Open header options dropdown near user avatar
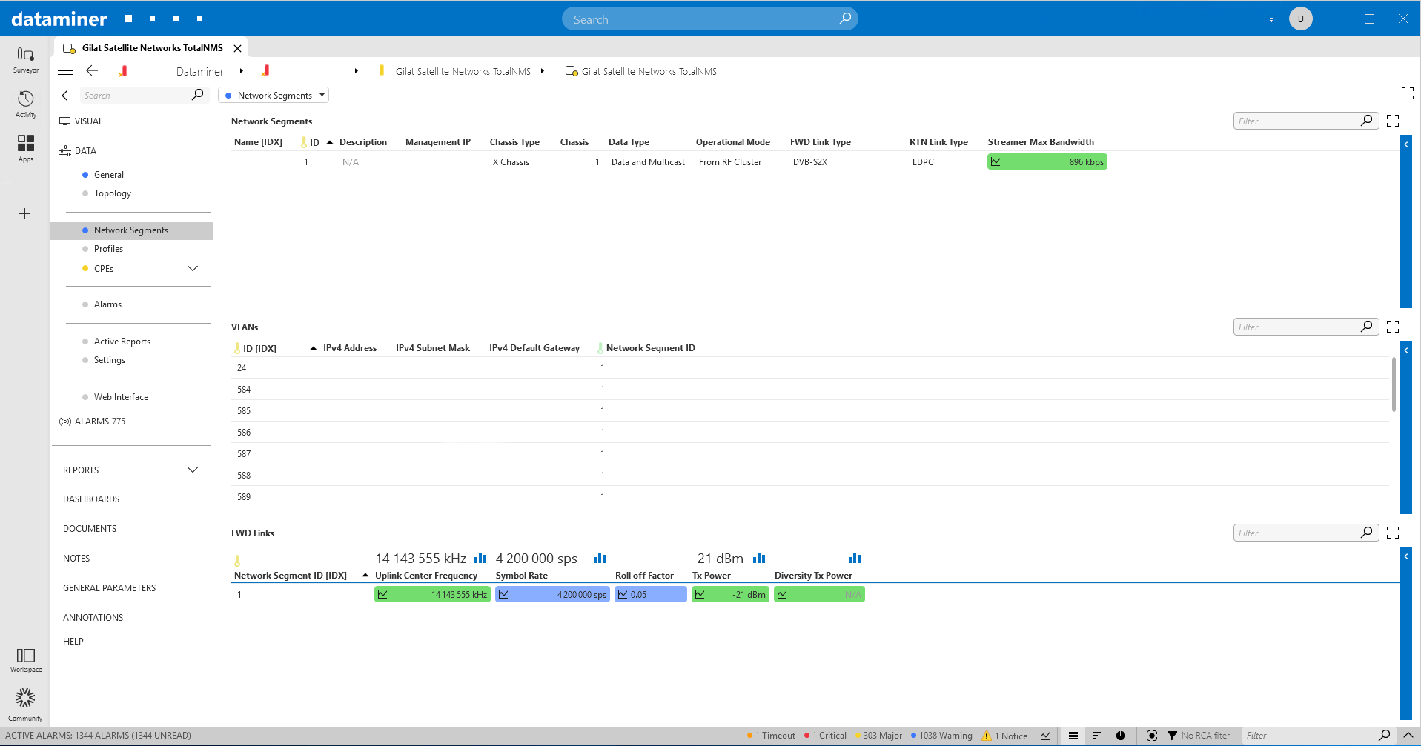Screen dimensions: 1421x746 (x=1271, y=20)
